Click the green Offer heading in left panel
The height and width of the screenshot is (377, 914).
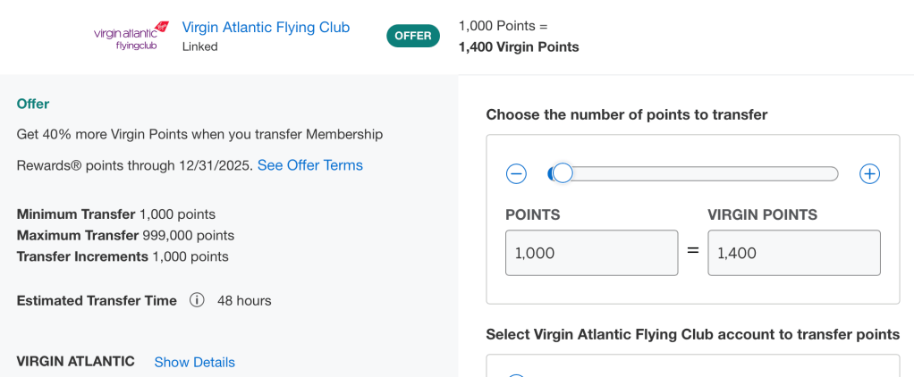click(33, 104)
